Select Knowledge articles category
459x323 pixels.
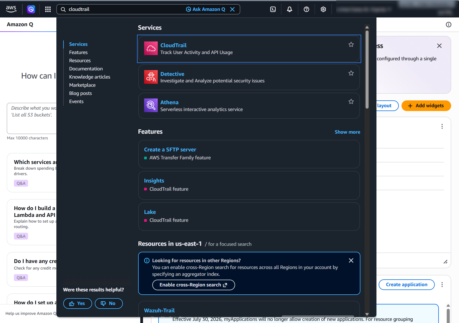[x=90, y=77]
